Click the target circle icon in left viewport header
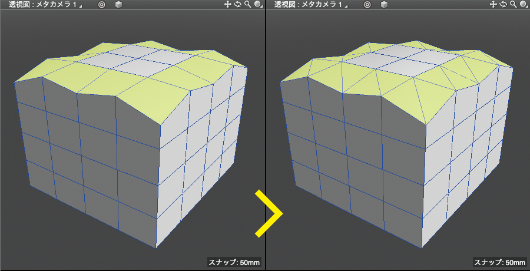The width and height of the screenshot is (530, 271). click(x=101, y=5)
